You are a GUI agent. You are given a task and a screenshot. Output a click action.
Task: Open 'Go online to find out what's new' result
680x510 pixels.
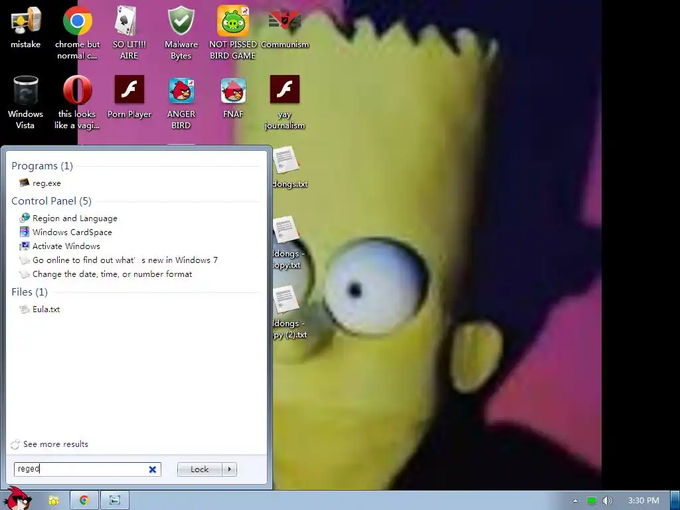118,260
